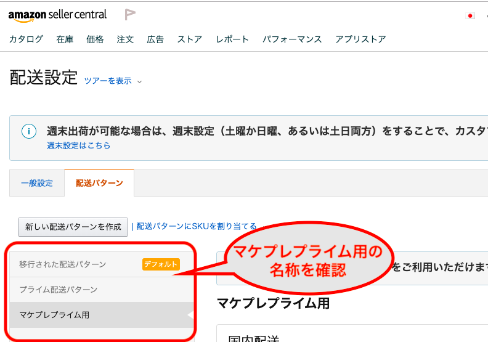Image resolution: width=488 pixels, height=342 pixels.
Task: Select 移行された配送パターン in the list
Action: [x=102, y=264]
